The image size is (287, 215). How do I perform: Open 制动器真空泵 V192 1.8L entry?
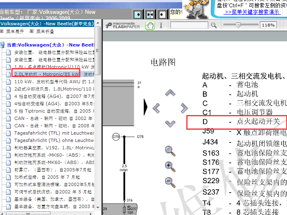(54, 148)
